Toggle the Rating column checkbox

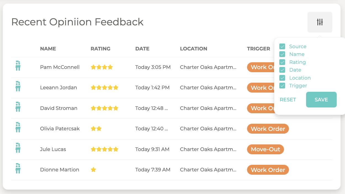tap(282, 62)
